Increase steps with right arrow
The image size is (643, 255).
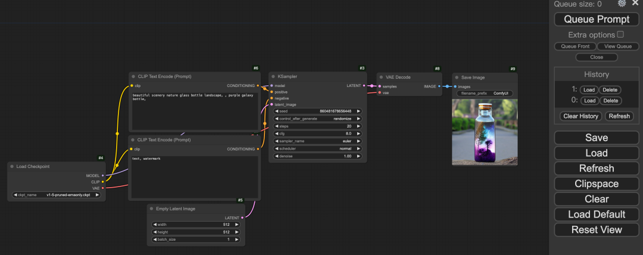[359, 126]
